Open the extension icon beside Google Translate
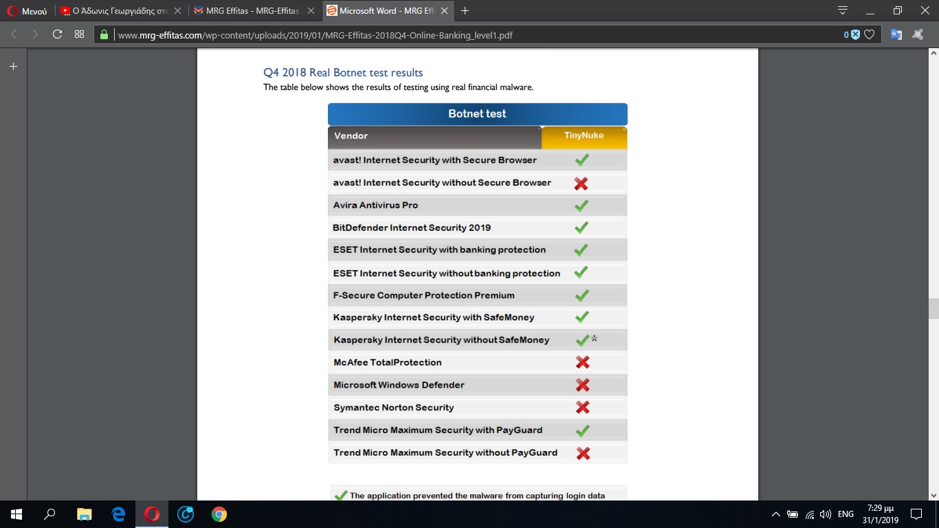 pos(918,34)
